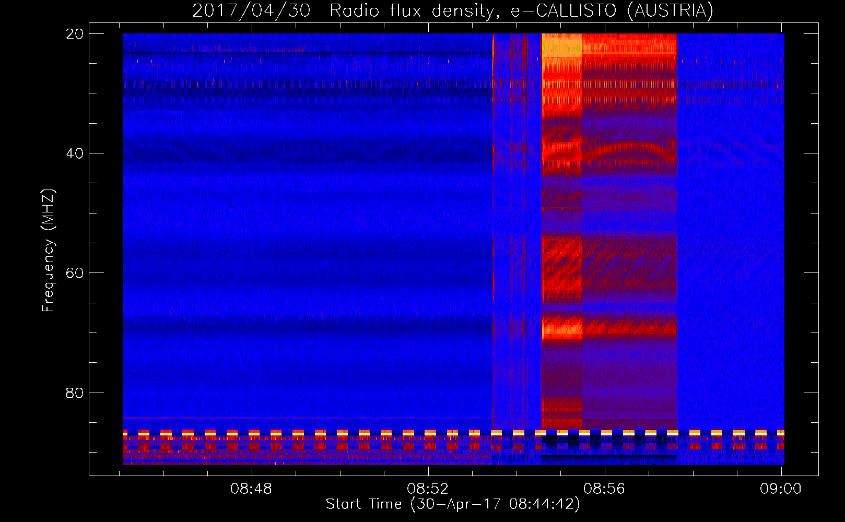This screenshot has width=845, height=522.
Task: Click the 60 frequency tick label
Action: (75, 273)
